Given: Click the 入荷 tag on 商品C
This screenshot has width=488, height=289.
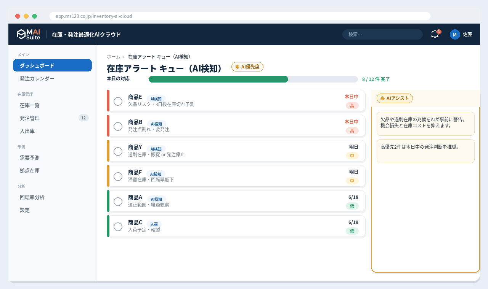Looking at the screenshot, I should (154, 224).
